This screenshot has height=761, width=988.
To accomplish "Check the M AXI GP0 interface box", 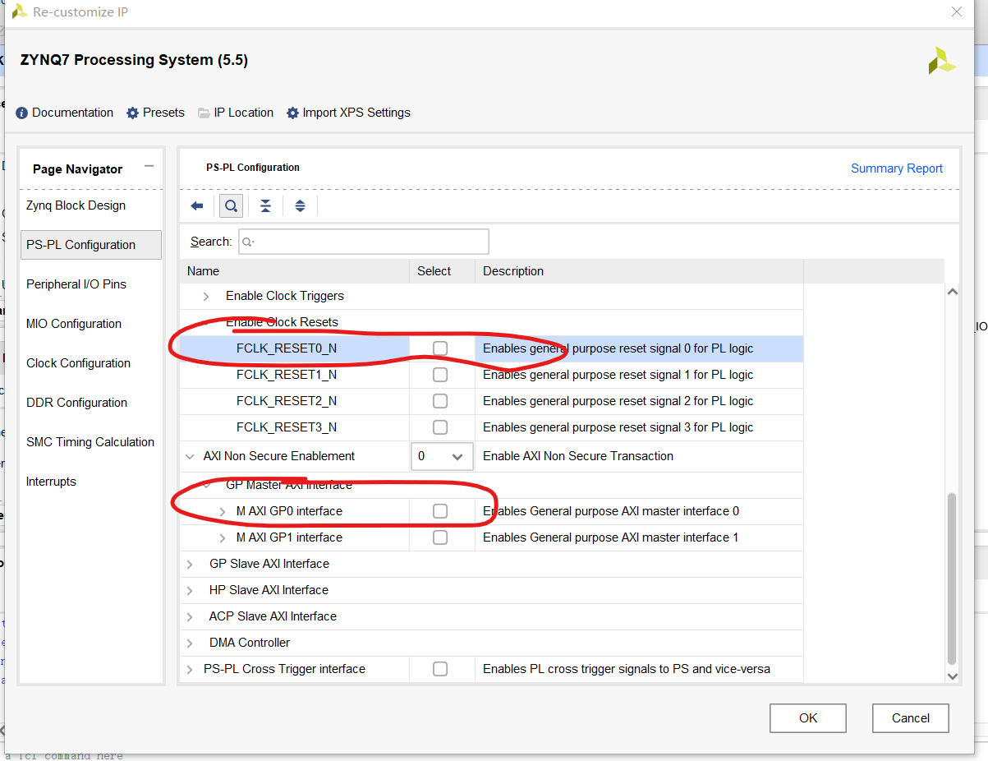I will [440, 511].
